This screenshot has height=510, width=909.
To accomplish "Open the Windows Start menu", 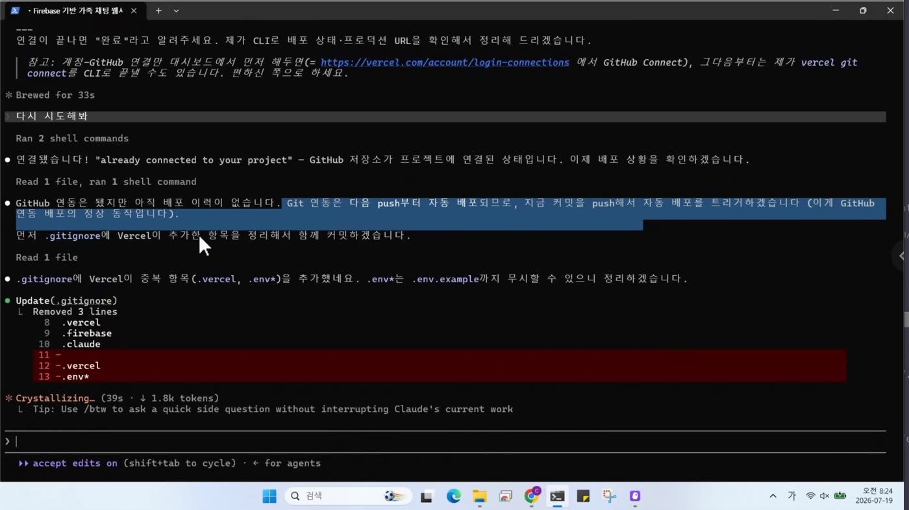I will [x=269, y=496].
